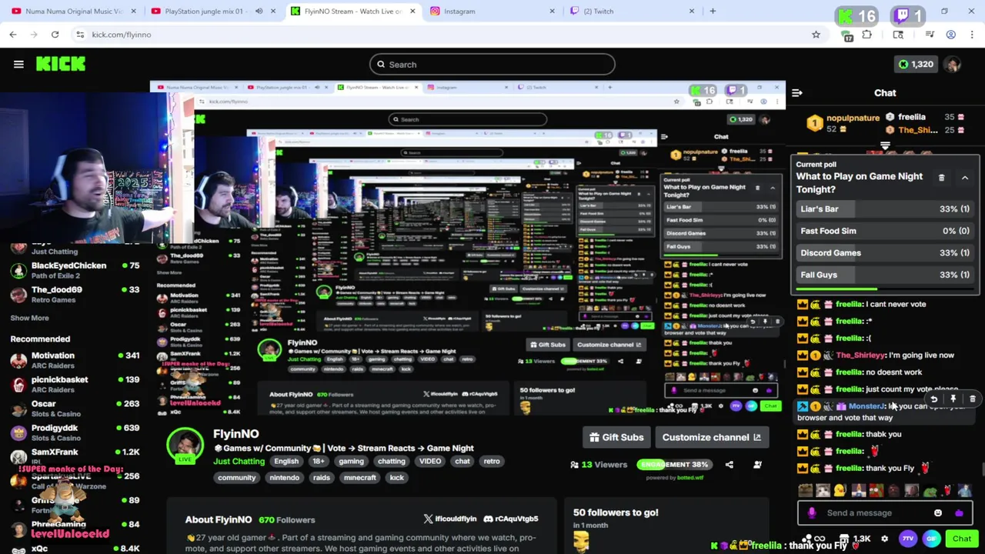Focus the Kick Search box
Viewport: 985px width, 554px height.
tap(492, 65)
